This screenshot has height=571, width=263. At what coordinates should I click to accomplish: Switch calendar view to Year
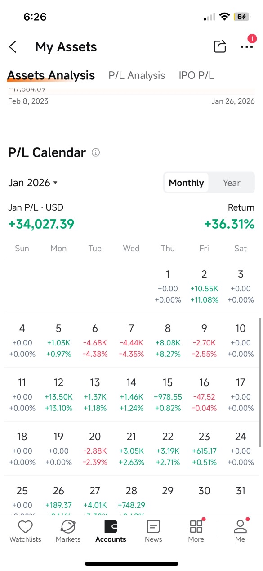232,183
